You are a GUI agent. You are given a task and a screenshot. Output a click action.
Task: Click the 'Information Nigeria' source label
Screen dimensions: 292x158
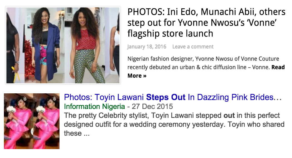[94, 106]
